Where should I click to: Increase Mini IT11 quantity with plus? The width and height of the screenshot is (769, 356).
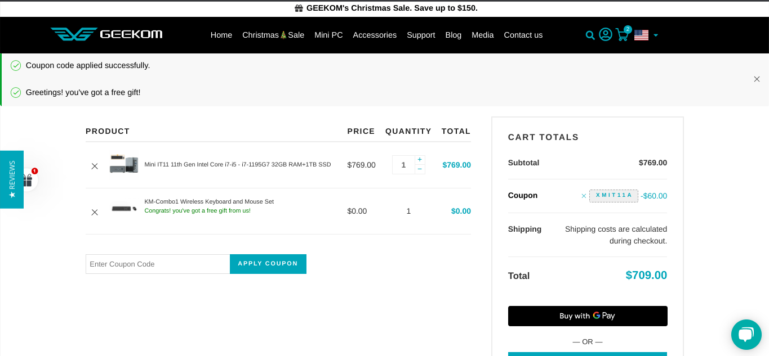point(420,160)
